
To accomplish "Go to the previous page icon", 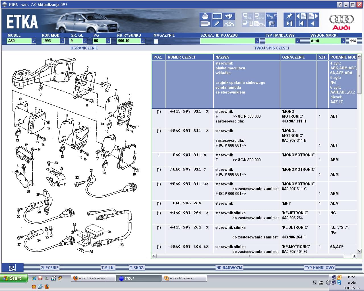I will point(301,16).
